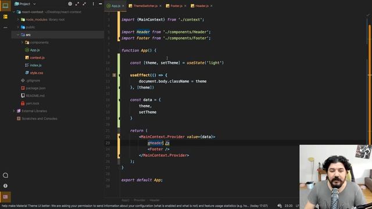This screenshot has width=372, height=209.
Task: Hide the Project panel with the minus icon
Action: [x=101, y=4]
